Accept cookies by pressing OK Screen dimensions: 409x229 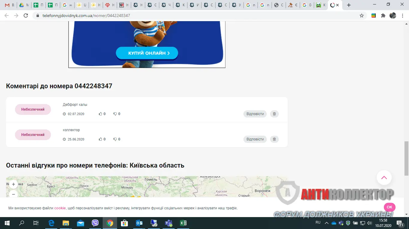(389, 207)
